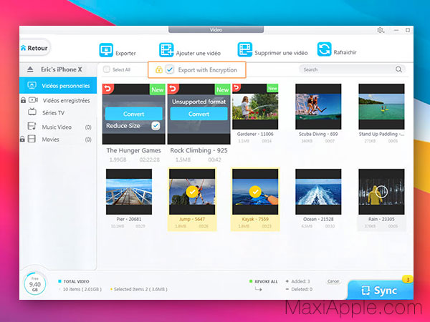Revert Rock Climbing with red undo icon

pos(173,89)
